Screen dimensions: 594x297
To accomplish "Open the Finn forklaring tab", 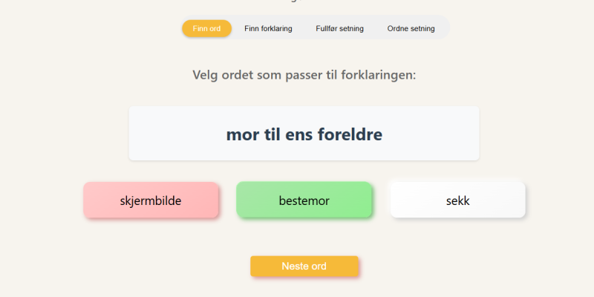I will (268, 29).
